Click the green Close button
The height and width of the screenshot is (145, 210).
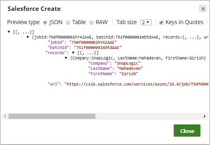(187, 131)
